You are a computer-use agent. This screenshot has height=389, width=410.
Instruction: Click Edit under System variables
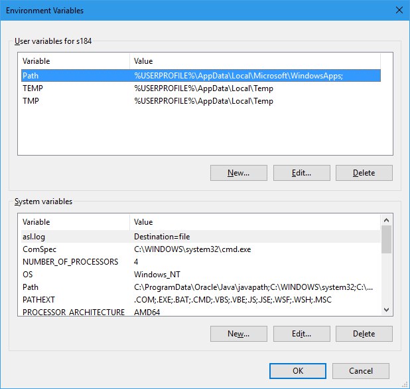[x=301, y=334]
